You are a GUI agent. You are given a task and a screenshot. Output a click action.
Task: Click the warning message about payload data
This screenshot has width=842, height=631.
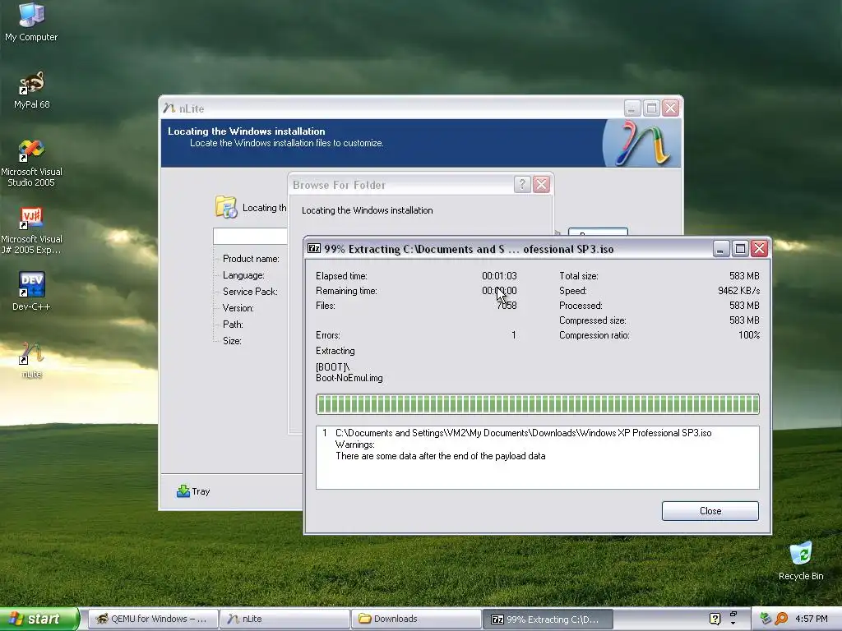(441, 456)
